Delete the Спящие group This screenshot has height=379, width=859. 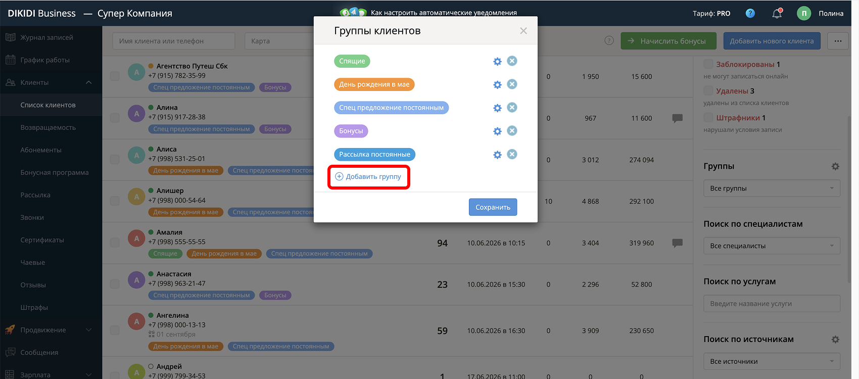click(x=512, y=61)
